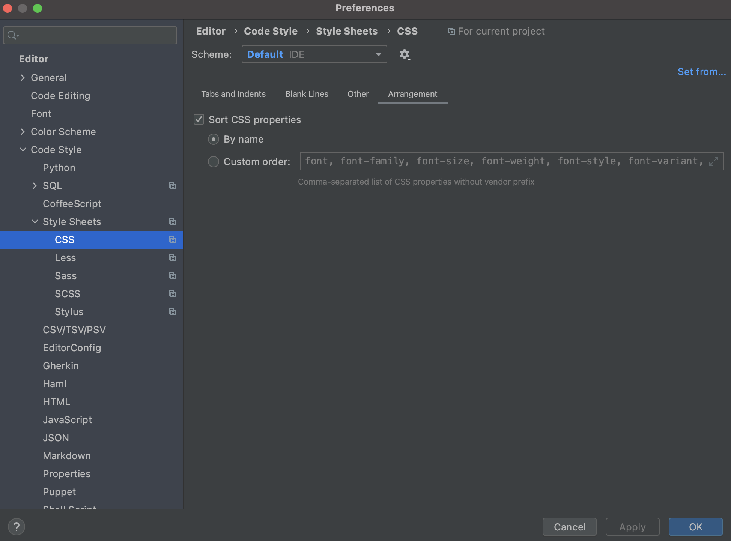The width and height of the screenshot is (731, 541).
Task: Click the Set from... link
Action: pos(702,72)
